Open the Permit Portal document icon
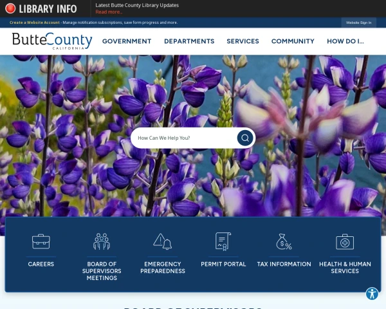Image resolution: width=386 pixels, height=309 pixels. [x=223, y=241]
